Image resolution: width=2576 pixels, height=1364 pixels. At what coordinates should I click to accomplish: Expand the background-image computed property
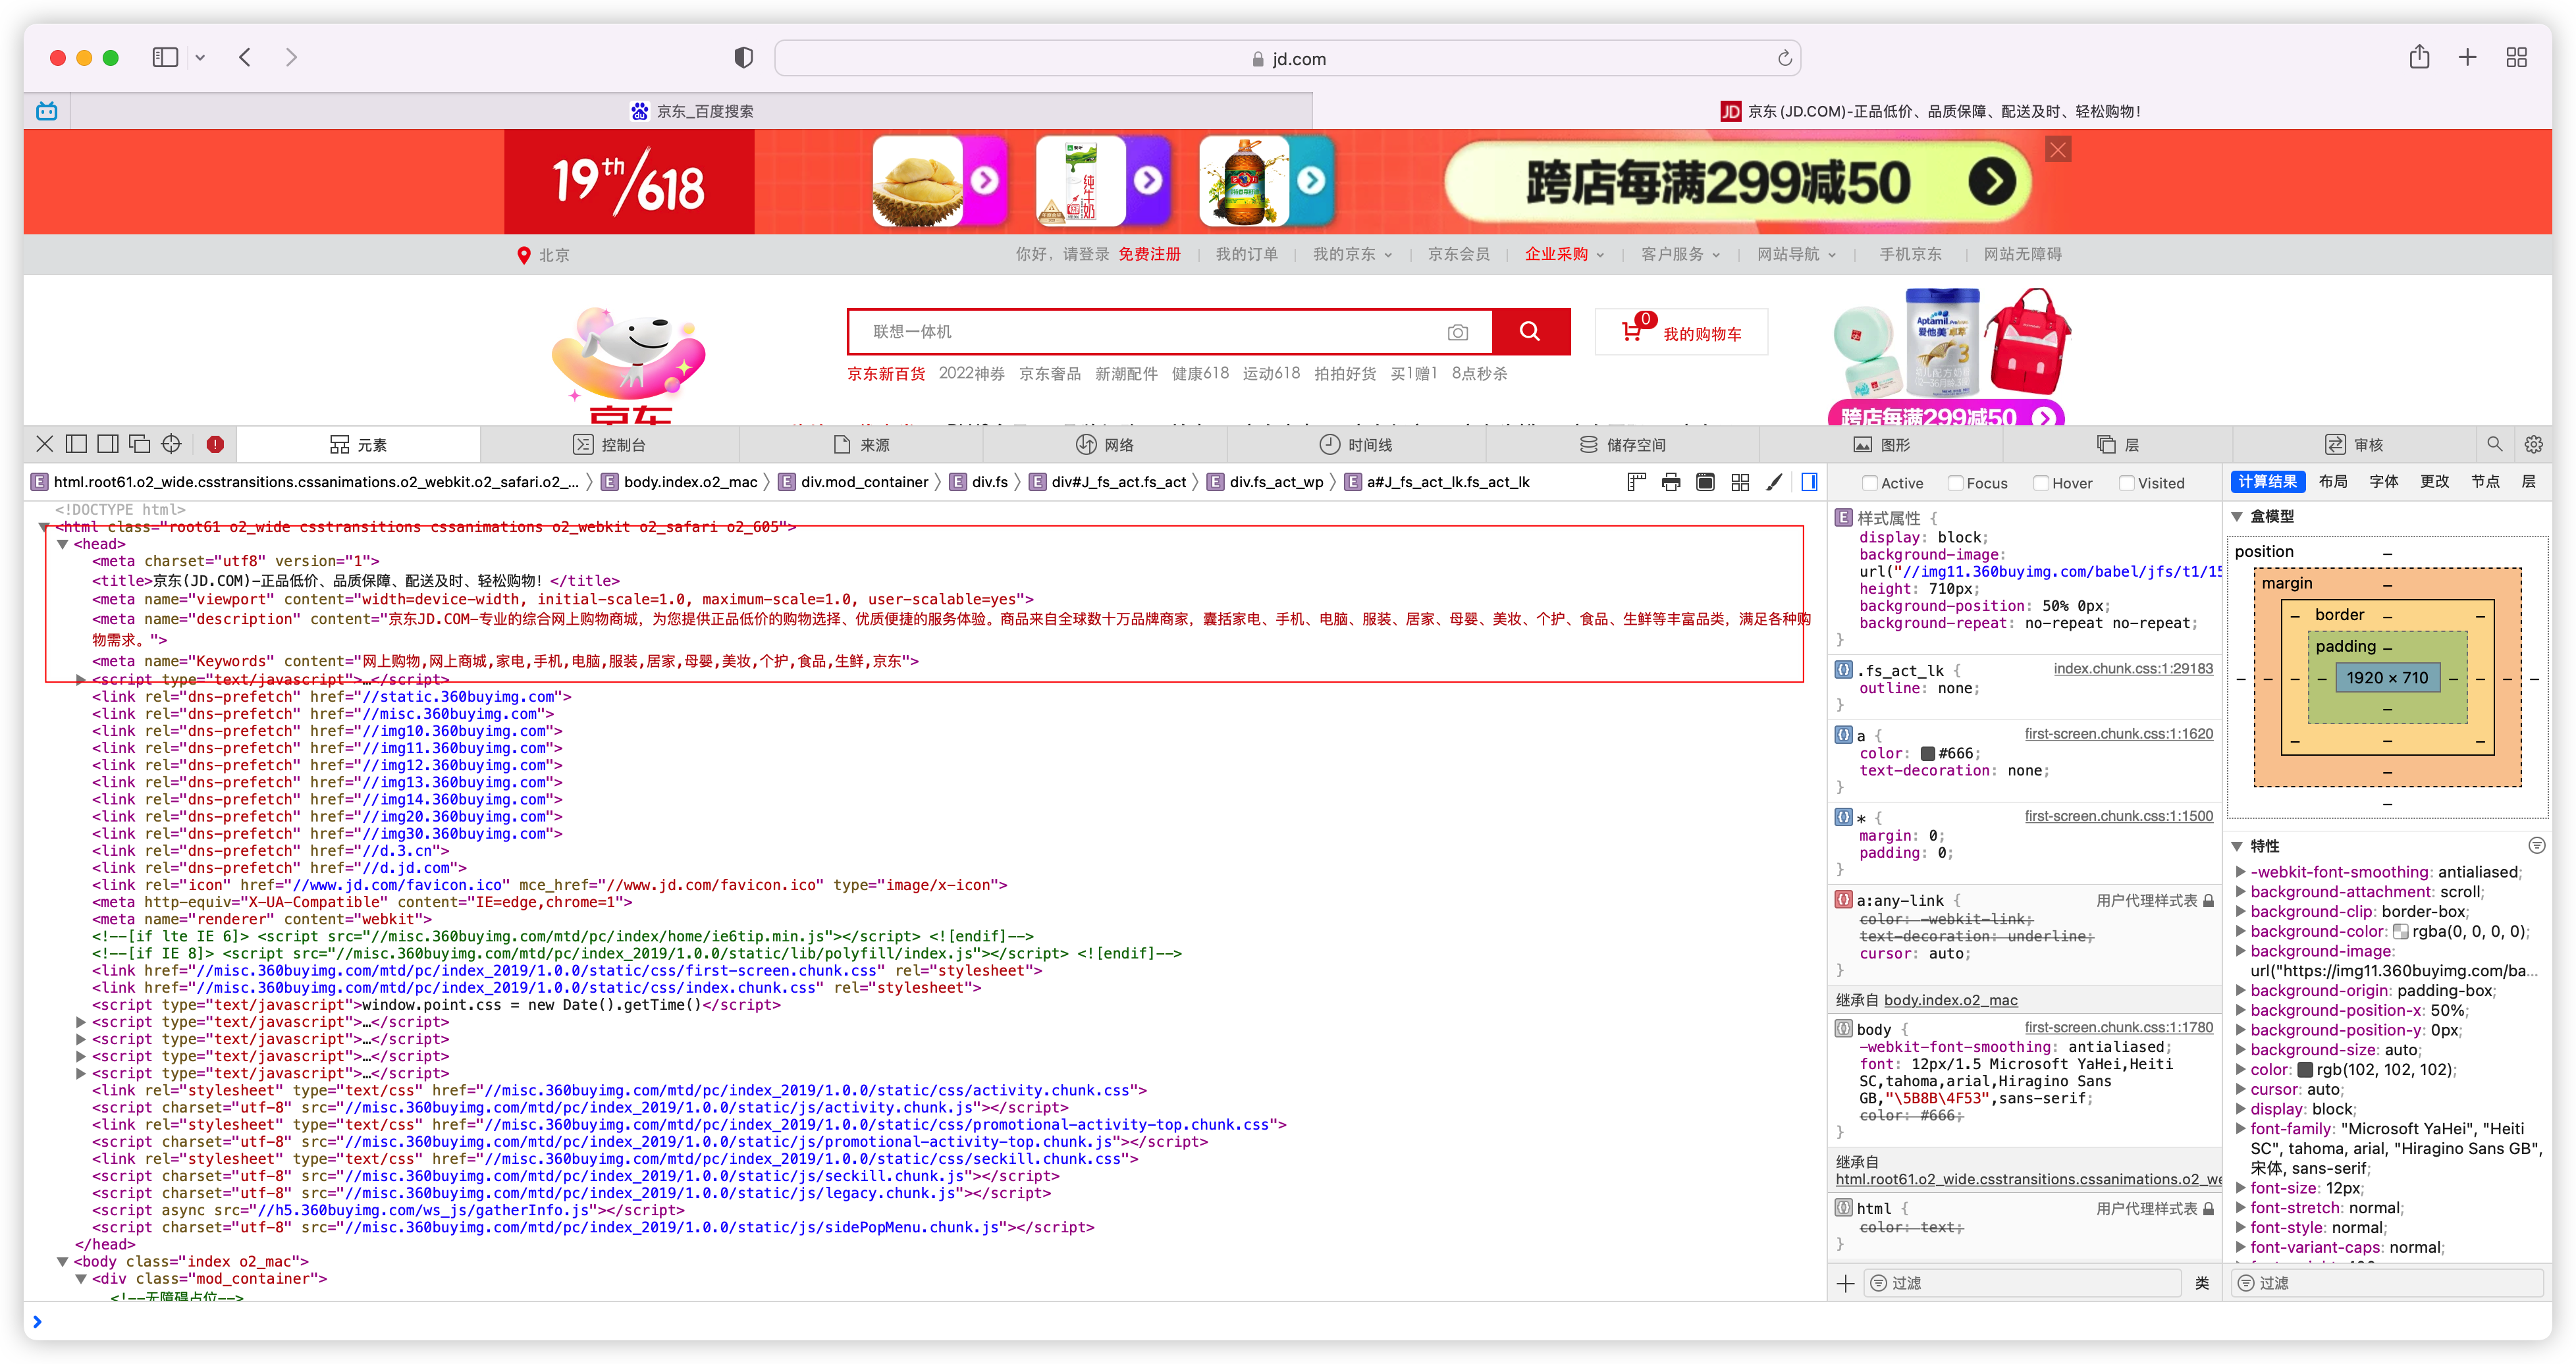[x=2240, y=951]
